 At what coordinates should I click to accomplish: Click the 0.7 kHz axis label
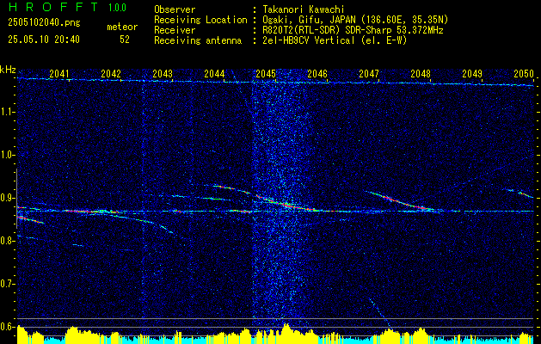[x=7, y=284]
